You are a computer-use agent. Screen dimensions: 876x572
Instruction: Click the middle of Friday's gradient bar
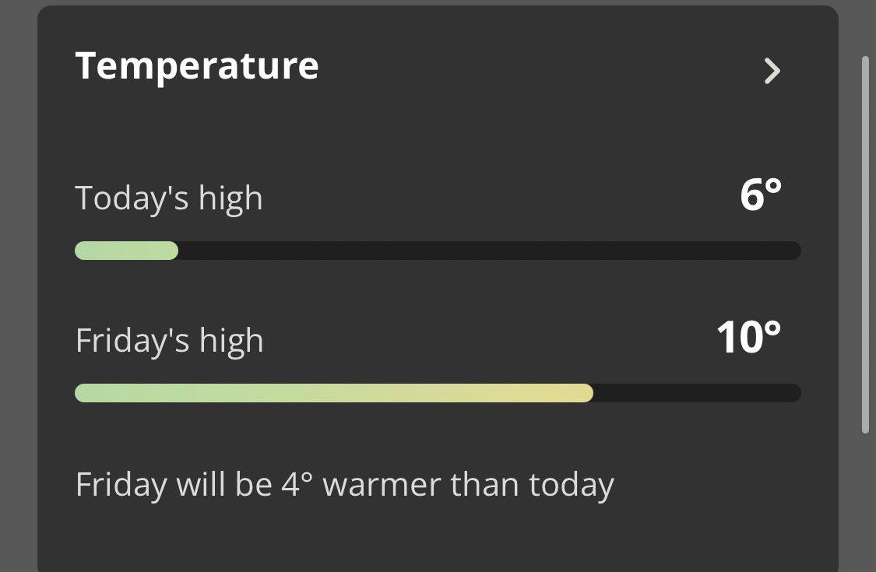point(333,393)
